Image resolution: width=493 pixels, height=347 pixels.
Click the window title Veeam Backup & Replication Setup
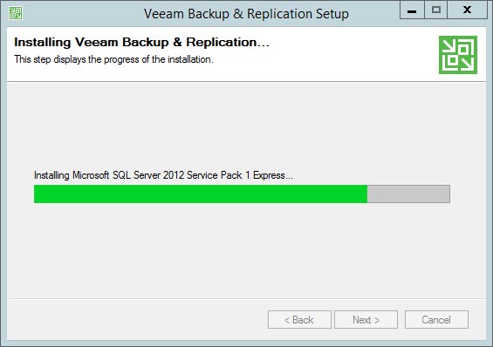[x=246, y=14]
